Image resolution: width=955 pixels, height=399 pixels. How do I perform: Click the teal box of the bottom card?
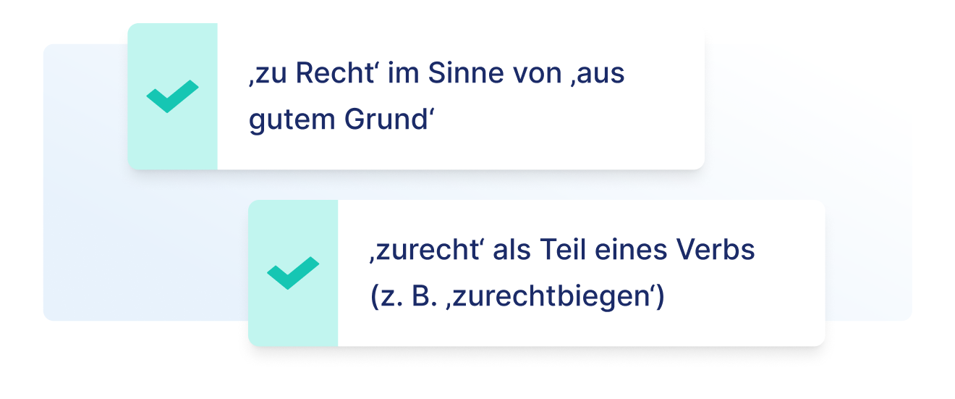point(293,319)
